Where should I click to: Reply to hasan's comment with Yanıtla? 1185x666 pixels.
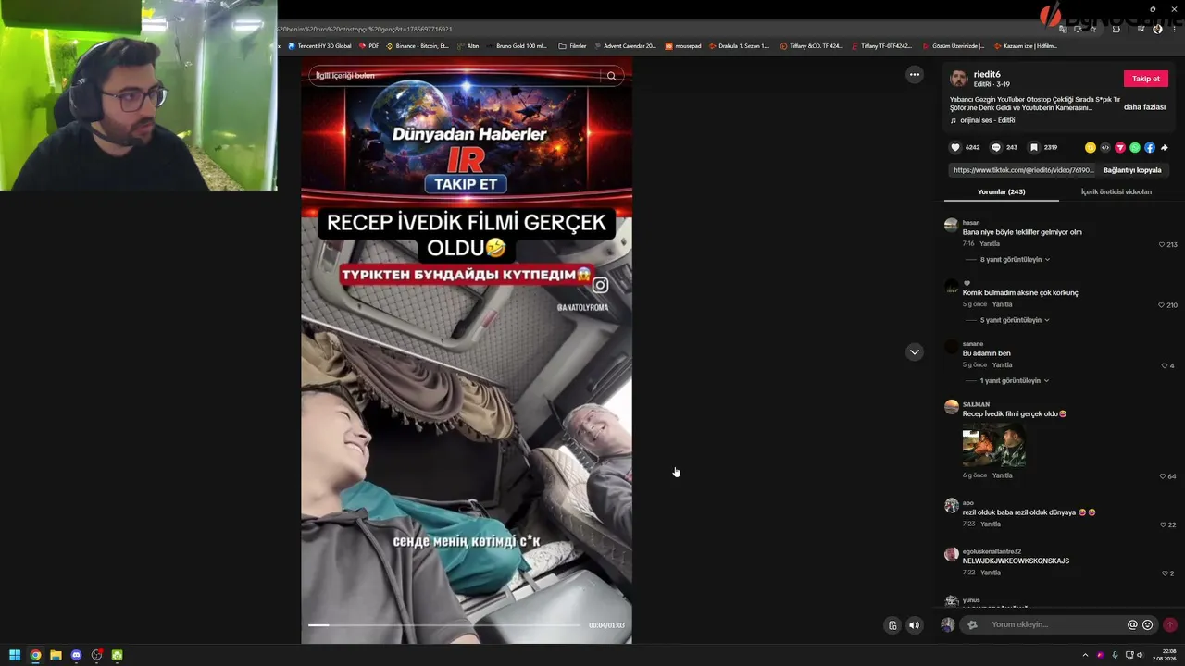990,244
